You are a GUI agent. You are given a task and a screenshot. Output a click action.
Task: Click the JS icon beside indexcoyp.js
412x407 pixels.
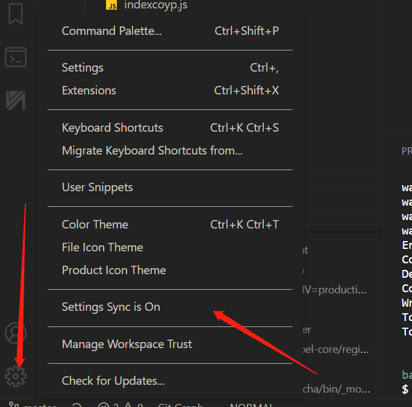tap(111, 5)
